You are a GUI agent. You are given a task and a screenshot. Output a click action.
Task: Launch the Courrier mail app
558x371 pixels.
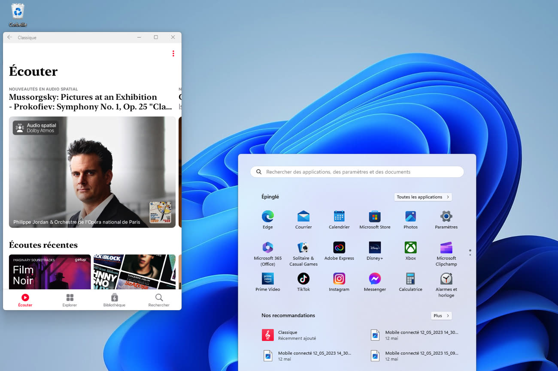[x=303, y=220]
